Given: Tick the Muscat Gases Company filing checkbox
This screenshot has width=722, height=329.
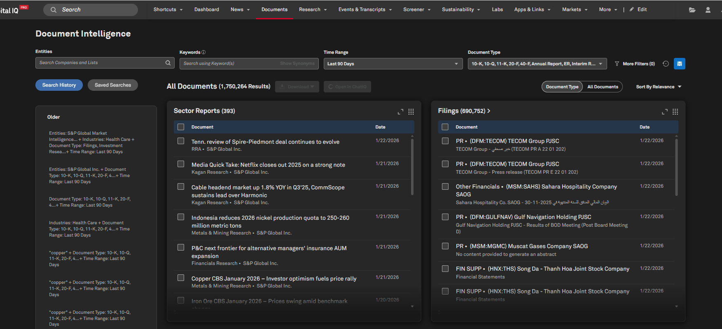Looking at the screenshot, I should tap(445, 246).
